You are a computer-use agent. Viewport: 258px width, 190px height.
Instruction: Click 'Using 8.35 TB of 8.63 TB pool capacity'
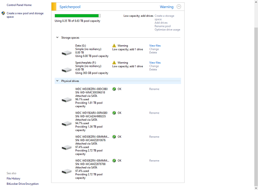point(77,21)
